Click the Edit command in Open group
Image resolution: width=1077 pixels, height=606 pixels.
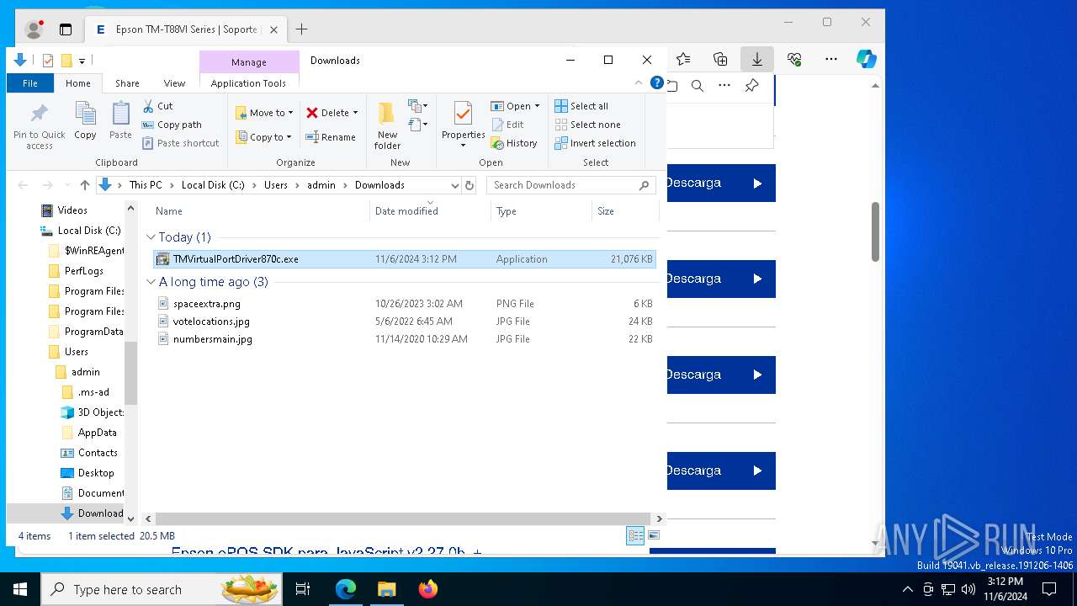tap(507, 125)
